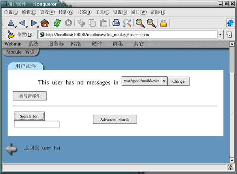Open the 设置(S) menu
Image resolution: width=237 pixels, height=174 pixels.
[x=120, y=12]
